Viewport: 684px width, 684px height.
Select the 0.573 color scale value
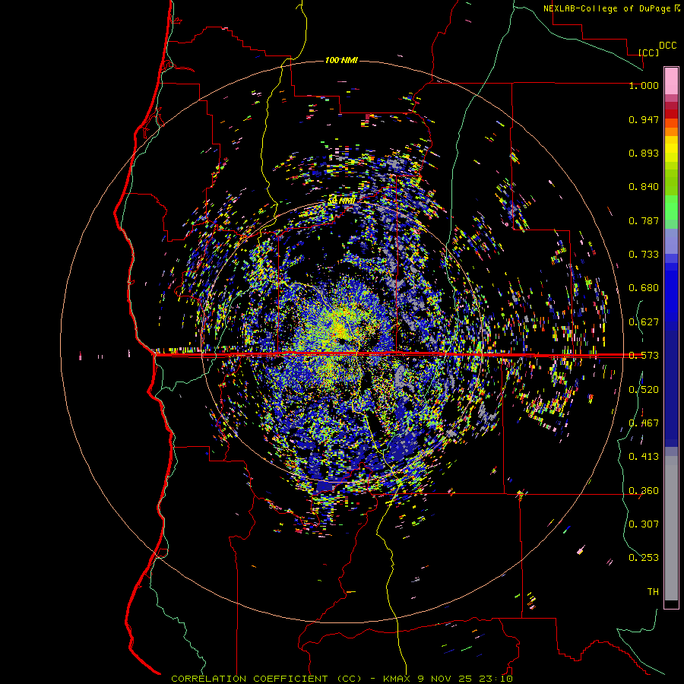[644, 356]
